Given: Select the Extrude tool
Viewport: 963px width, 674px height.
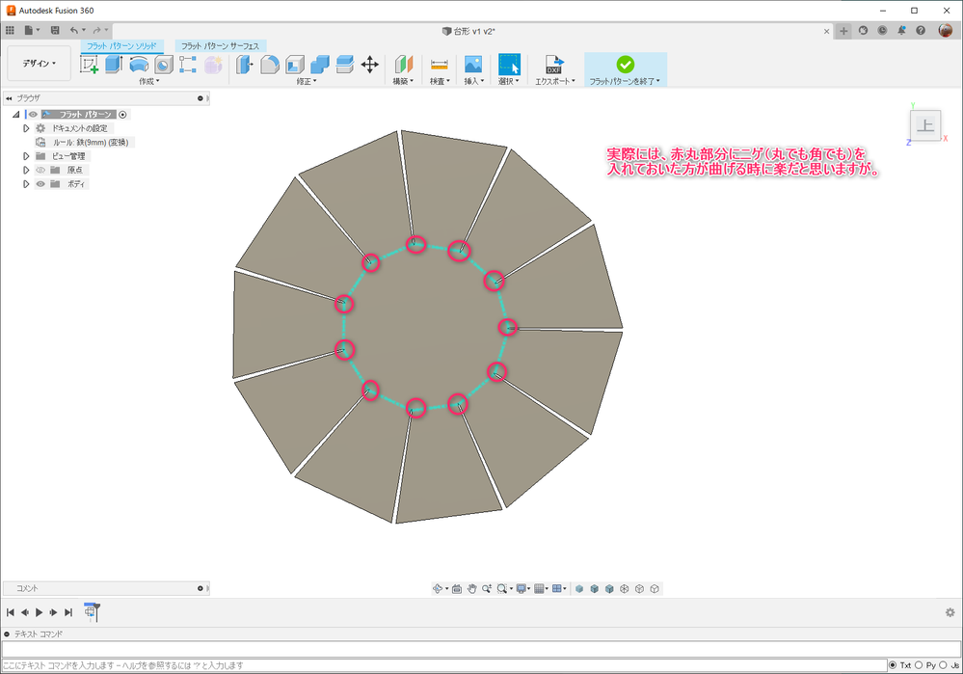Looking at the screenshot, I should click(x=114, y=65).
